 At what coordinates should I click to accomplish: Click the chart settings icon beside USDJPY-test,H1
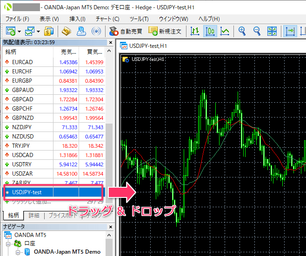click(x=126, y=59)
